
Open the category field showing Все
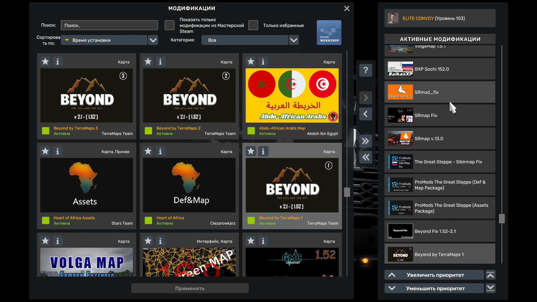[x=245, y=40]
